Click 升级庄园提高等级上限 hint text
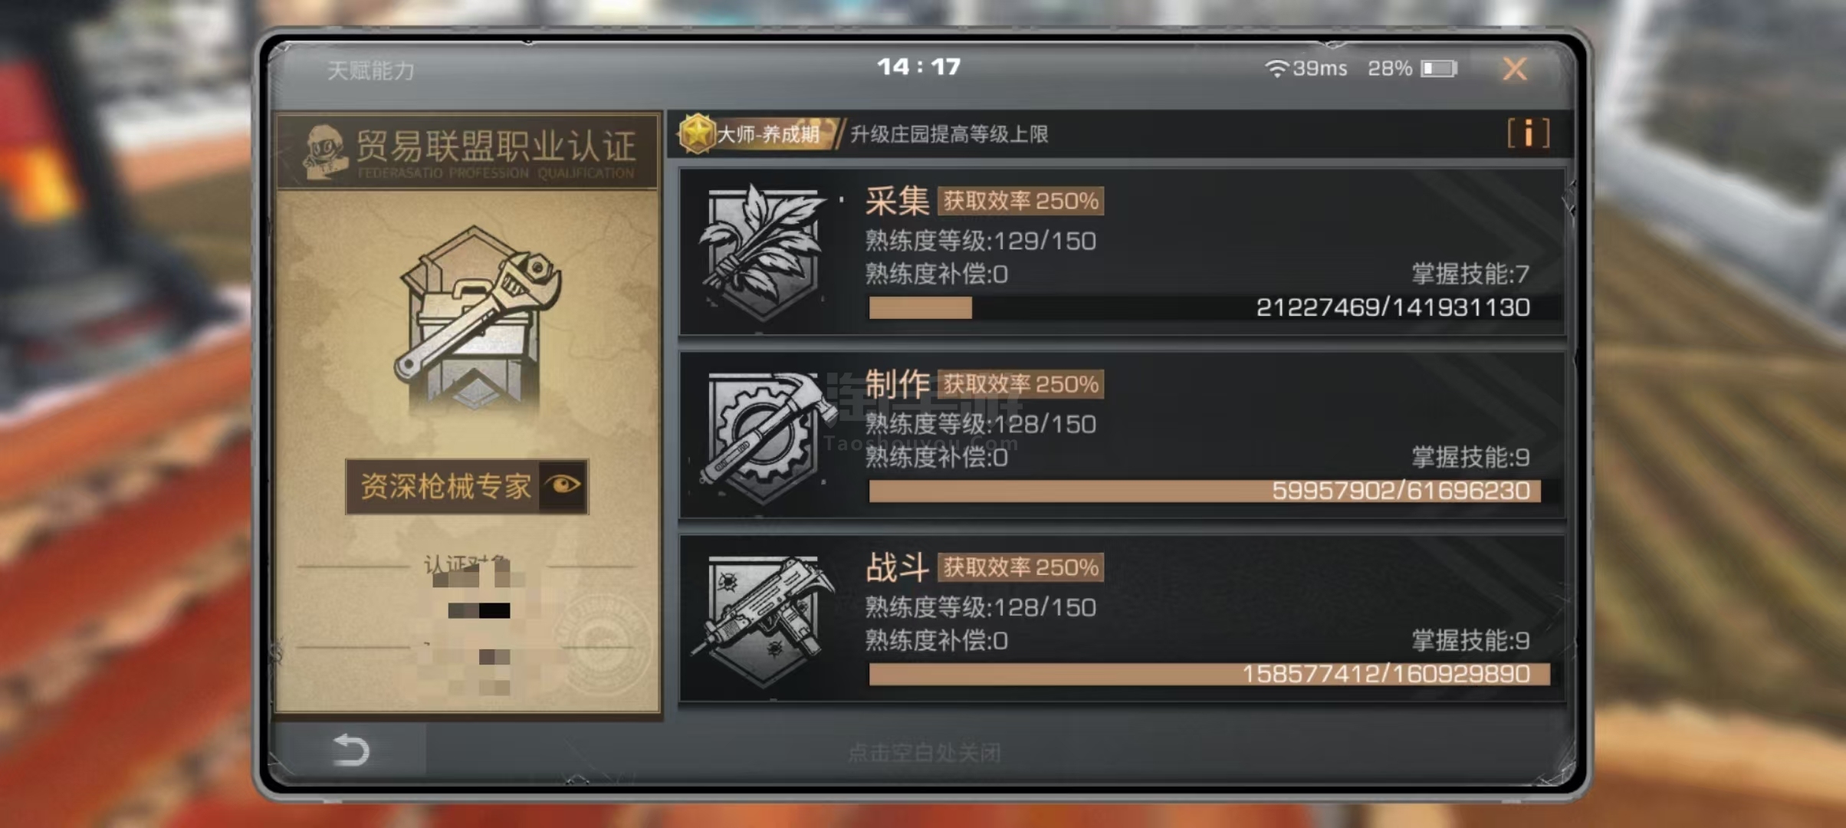 pos(949,135)
